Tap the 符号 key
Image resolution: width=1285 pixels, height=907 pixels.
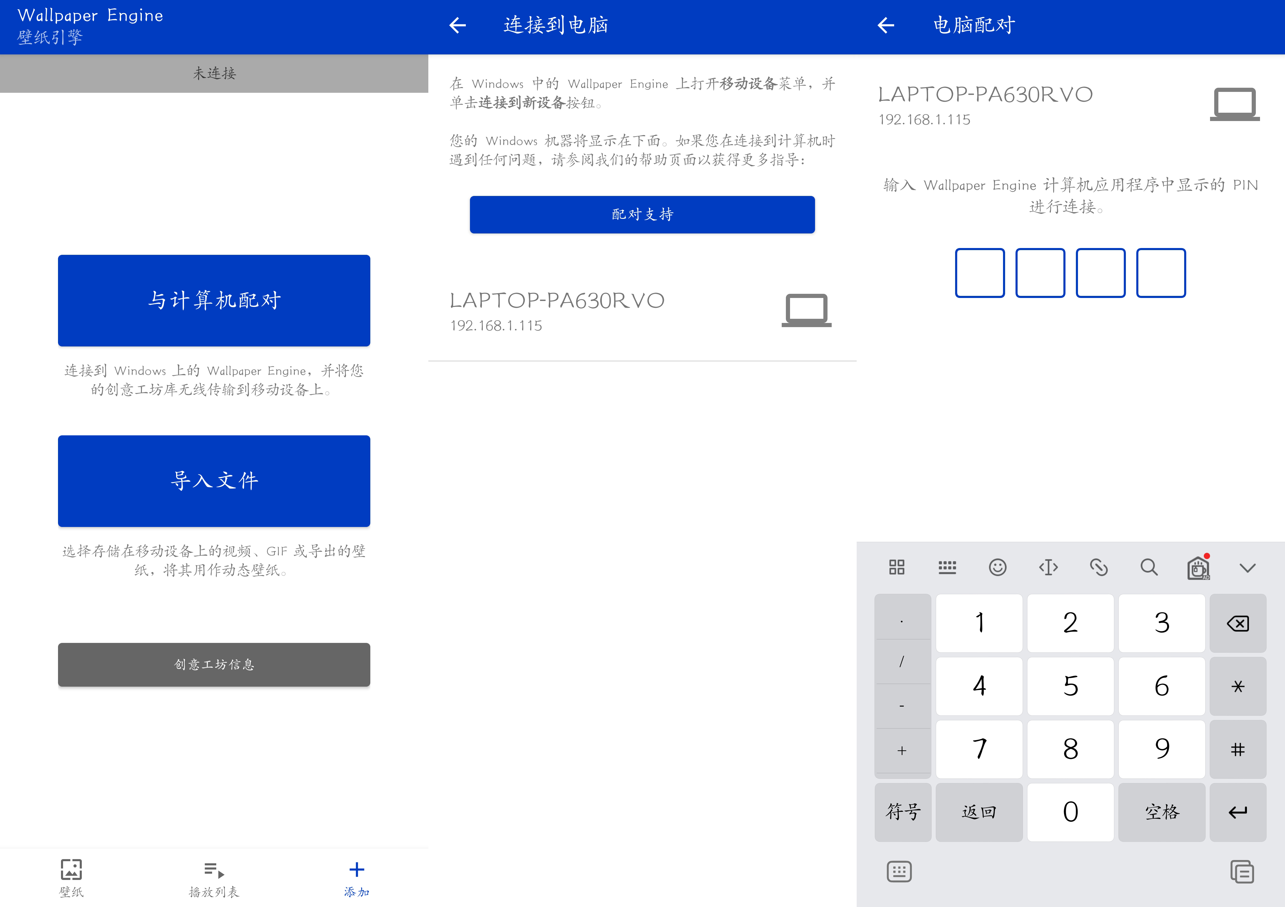[x=903, y=812]
